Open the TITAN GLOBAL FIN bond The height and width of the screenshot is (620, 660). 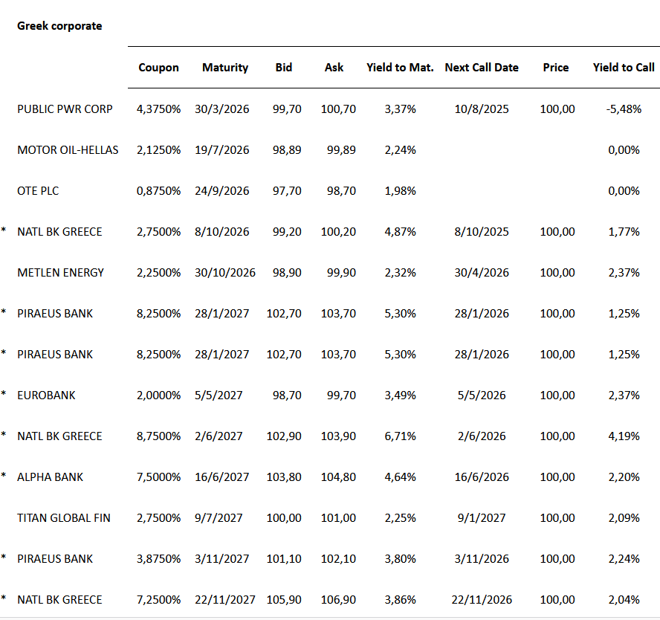[64, 518]
